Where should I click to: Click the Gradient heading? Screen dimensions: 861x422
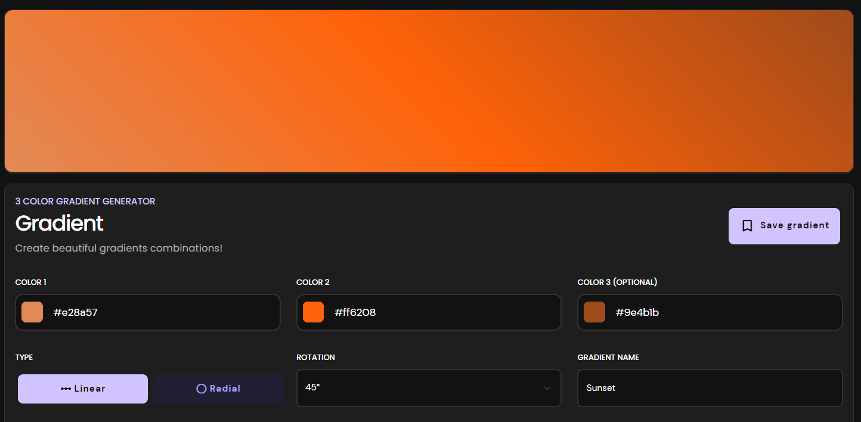click(59, 224)
